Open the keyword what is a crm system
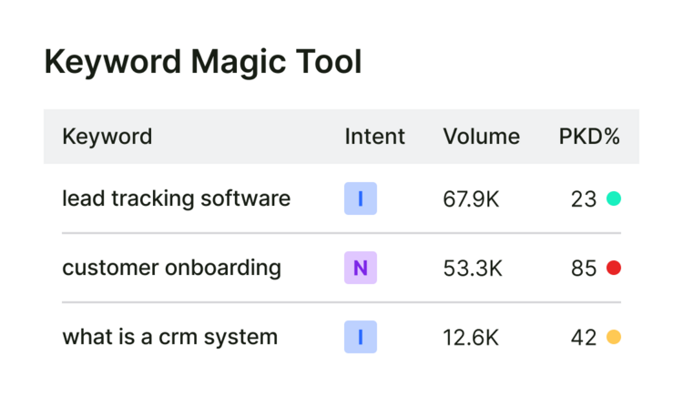The width and height of the screenshot is (683, 397). [x=170, y=337]
